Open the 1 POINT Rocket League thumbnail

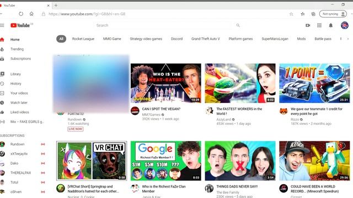[314, 83]
